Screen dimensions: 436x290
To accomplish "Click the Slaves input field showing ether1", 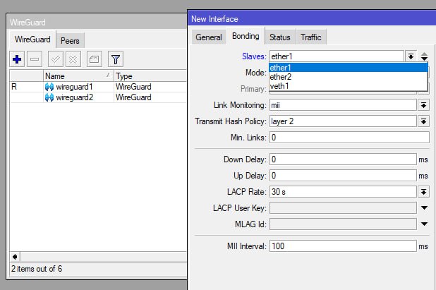I will [337, 56].
